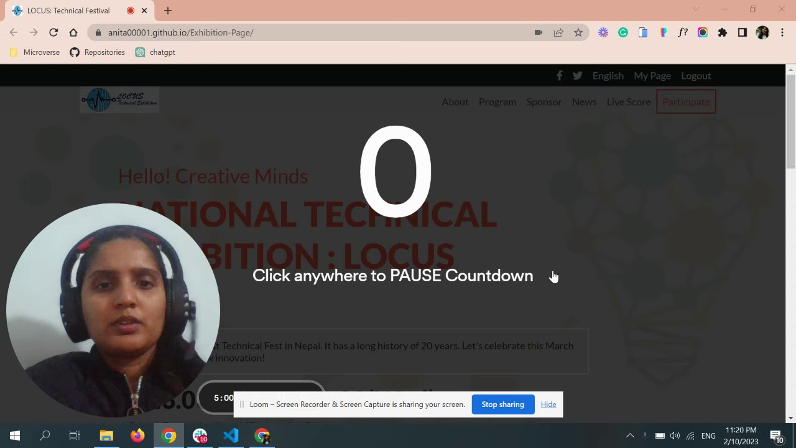
Task: Open Visual Studio Code from the taskbar
Action: click(x=231, y=436)
